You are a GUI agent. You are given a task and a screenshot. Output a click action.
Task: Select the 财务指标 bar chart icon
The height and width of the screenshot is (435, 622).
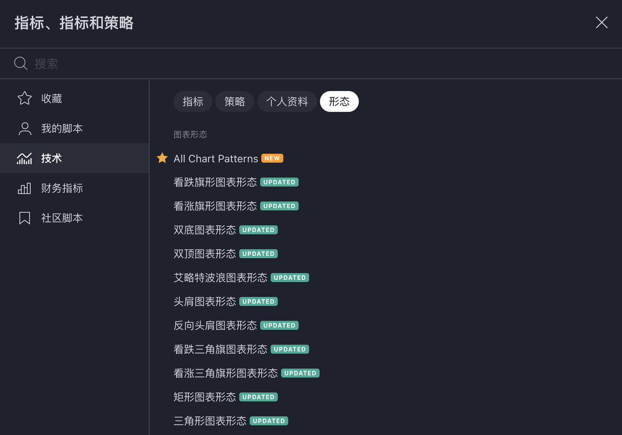[x=24, y=188]
